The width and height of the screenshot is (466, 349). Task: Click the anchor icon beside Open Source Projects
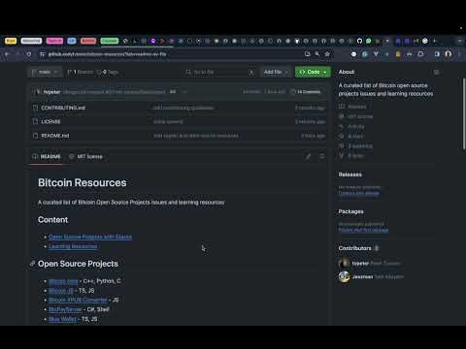point(32,264)
